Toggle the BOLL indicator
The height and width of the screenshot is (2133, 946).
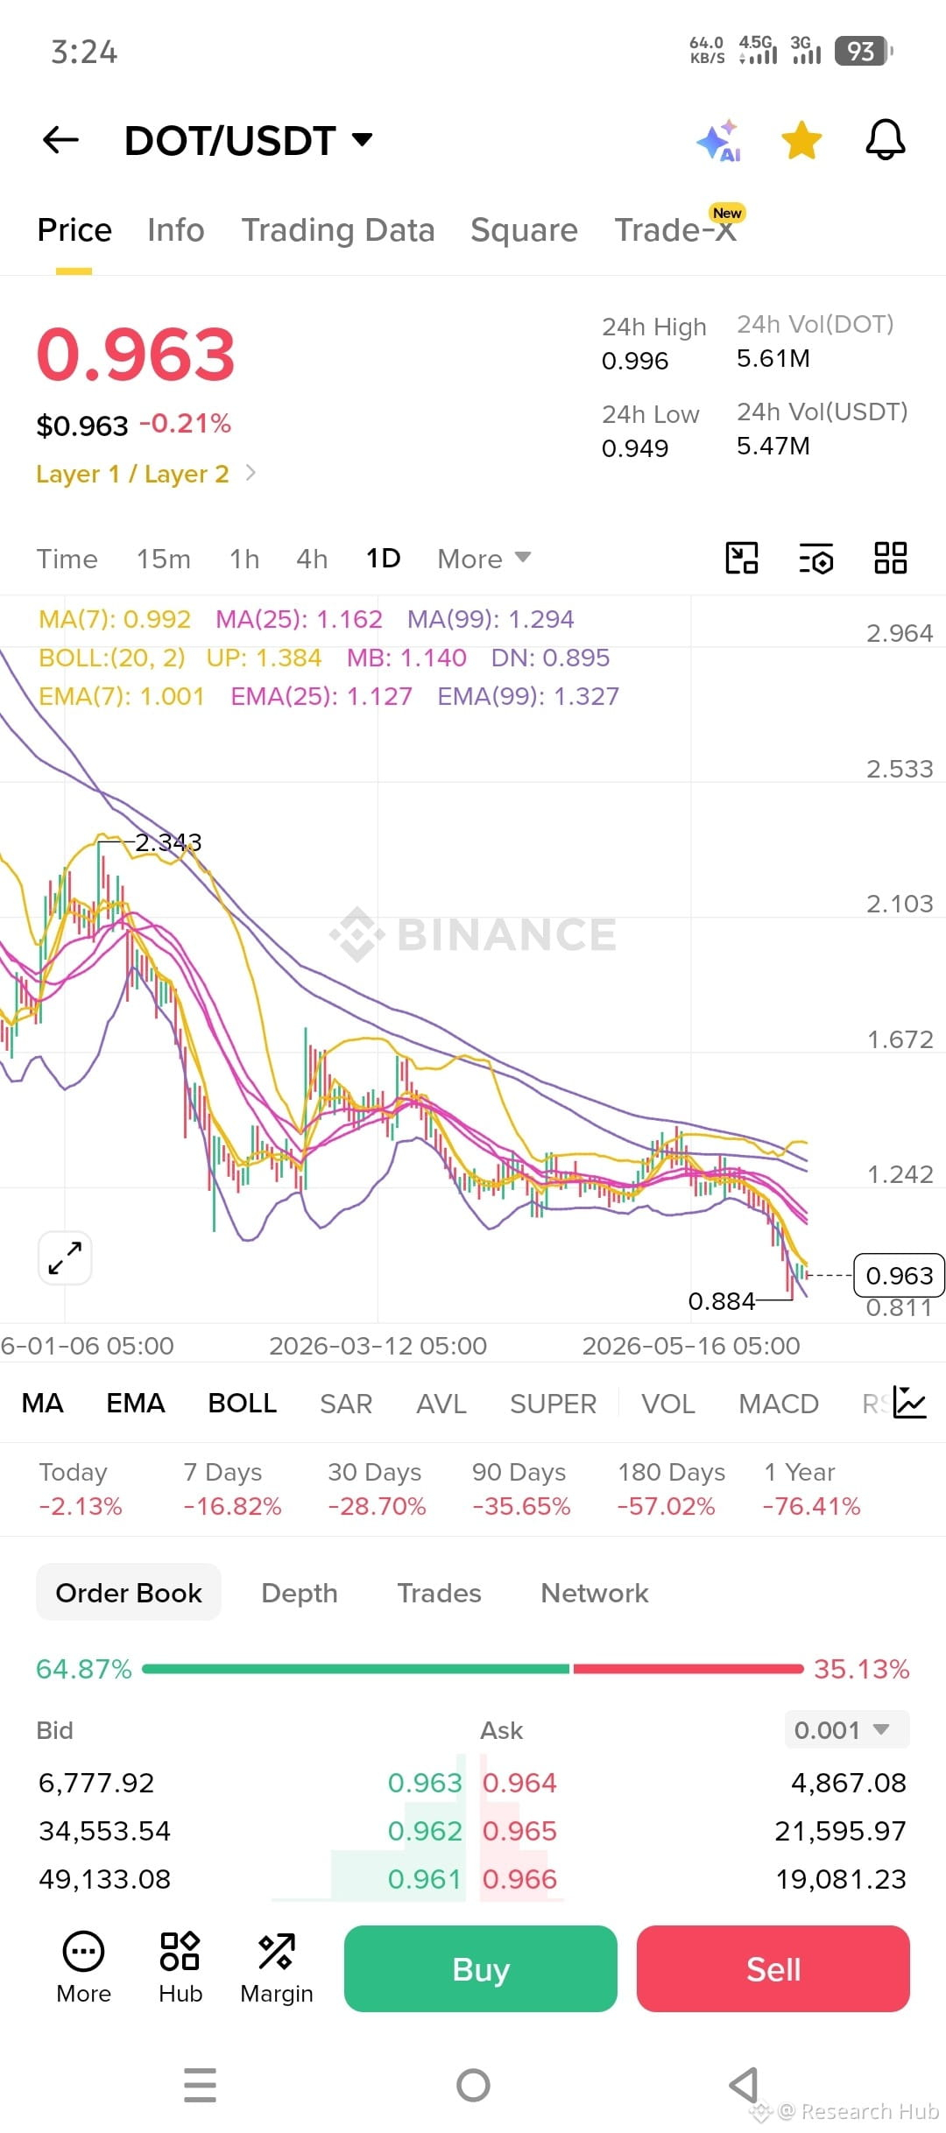tap(243, 1404)
